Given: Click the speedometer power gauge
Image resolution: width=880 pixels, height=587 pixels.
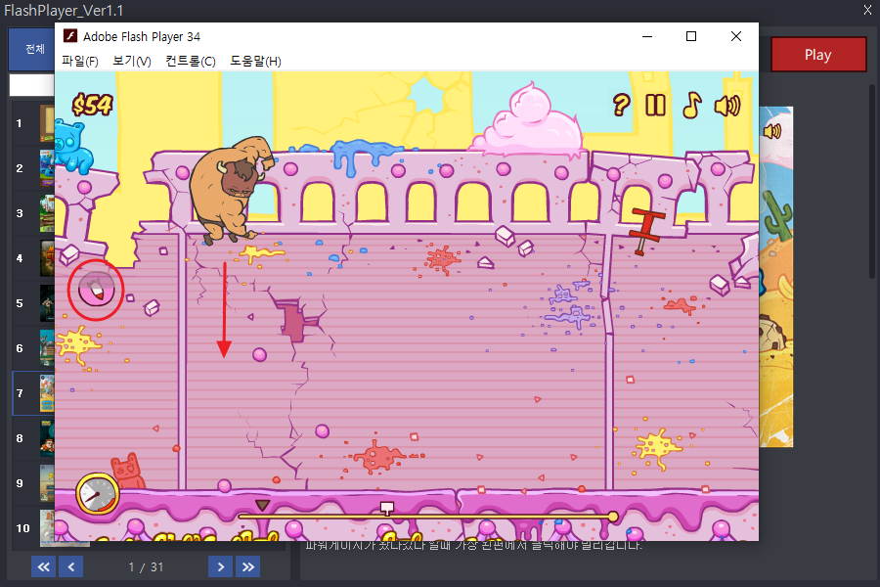Looking at the screenshot, I should (x=98, y=494).
